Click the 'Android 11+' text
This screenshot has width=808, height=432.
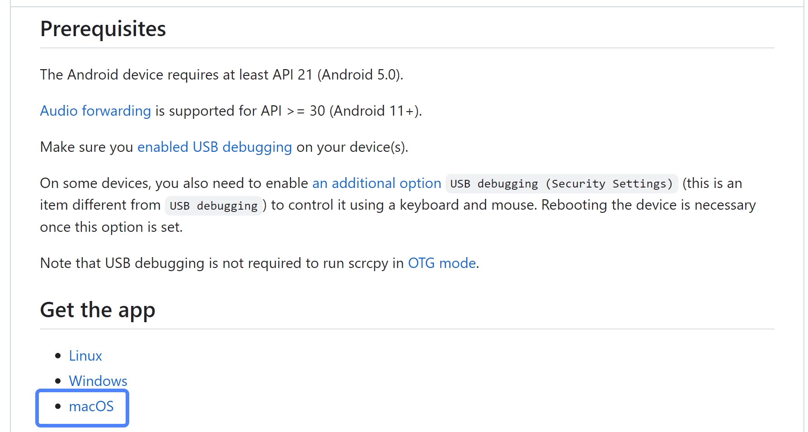pyautogui.click(x=375, y=111)
